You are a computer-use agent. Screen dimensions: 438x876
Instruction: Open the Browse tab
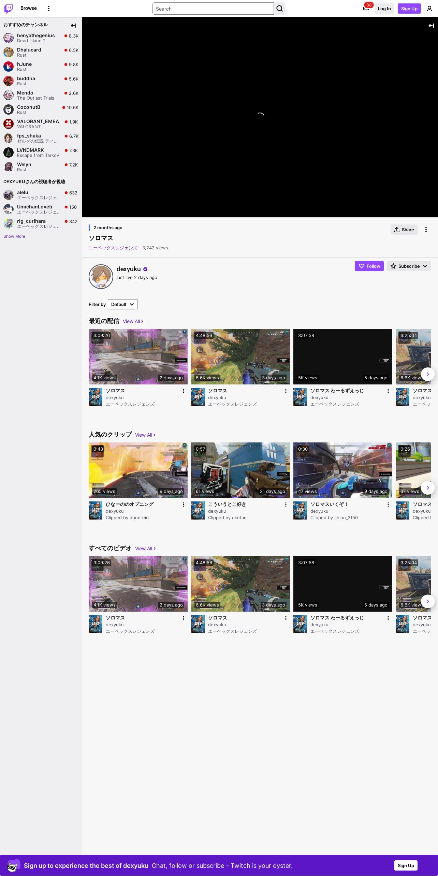coord(29,8)
